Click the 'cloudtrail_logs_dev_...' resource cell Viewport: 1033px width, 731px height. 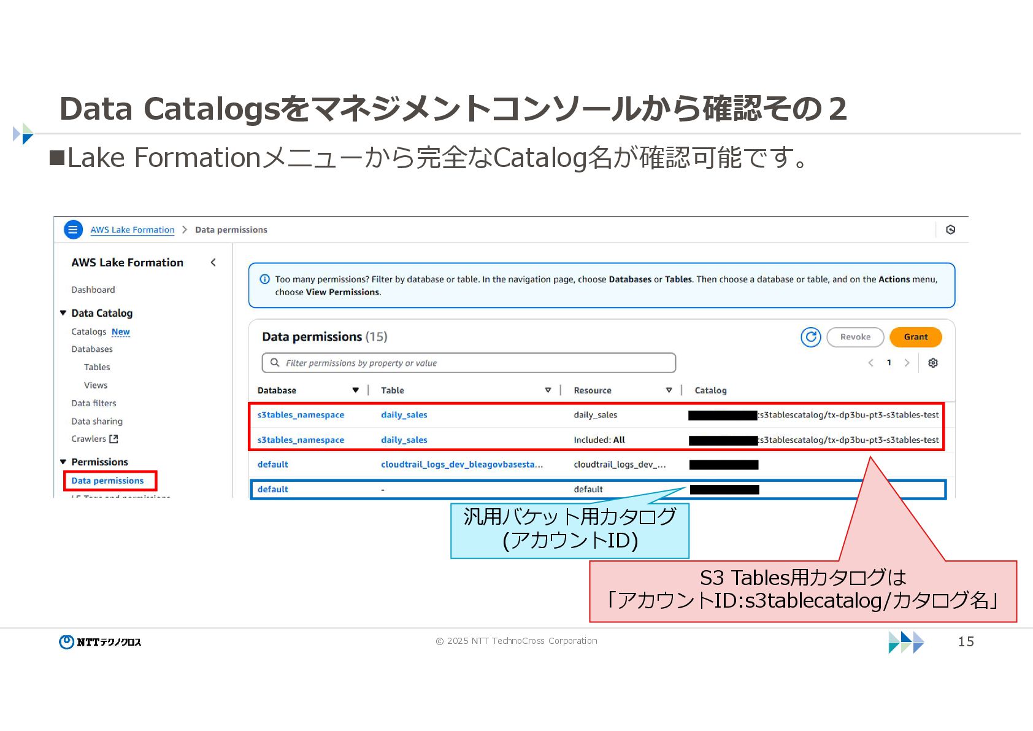pyautogui.click(x=620, y=465)
